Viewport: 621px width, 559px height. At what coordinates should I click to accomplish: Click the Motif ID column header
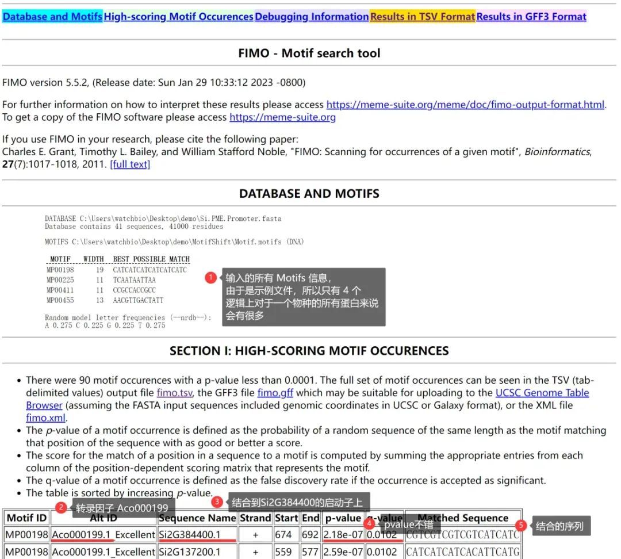(26, 518)
